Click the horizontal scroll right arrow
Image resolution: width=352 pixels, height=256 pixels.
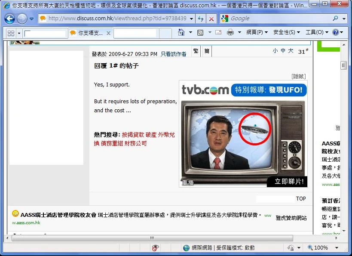click(337, 238)
